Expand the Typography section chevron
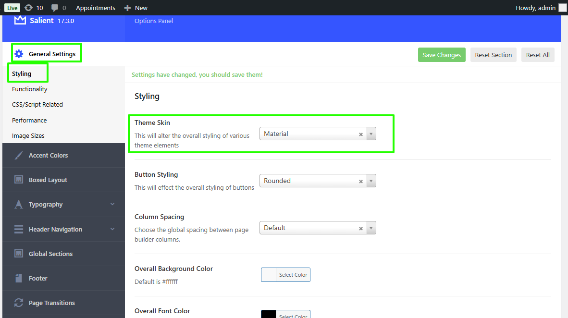Viewport: 568px width, 318px height. coord(112,204)
